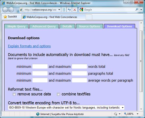Image resolution: width=145 pixels, height=118 pixels.
Task: Click the 100% zoom level button
Action: tap(129, 114)
